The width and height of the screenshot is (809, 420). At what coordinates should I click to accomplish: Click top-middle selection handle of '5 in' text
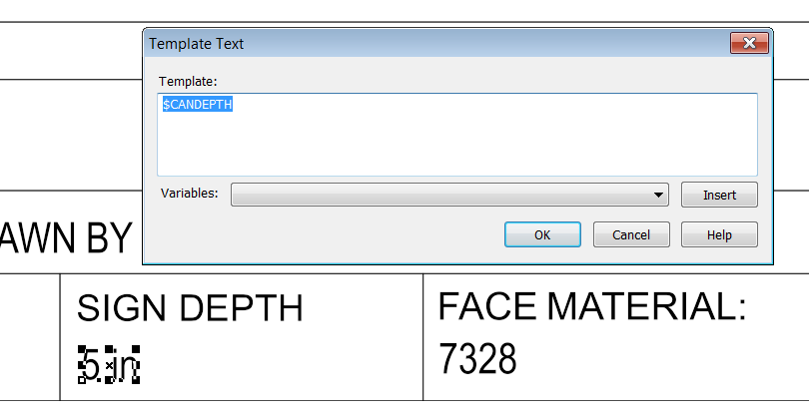[108, 350]
